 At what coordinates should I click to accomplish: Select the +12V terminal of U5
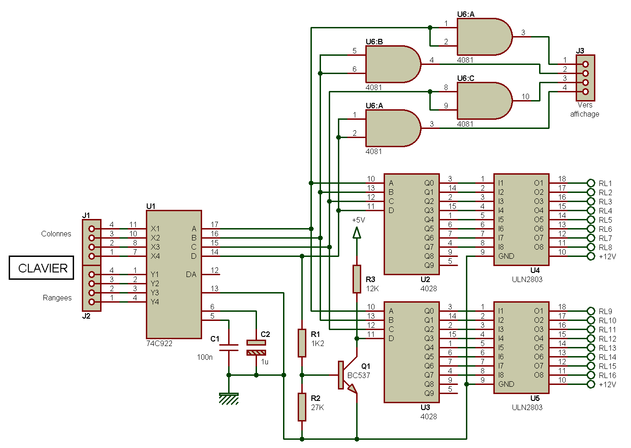(x=591, y=384)
